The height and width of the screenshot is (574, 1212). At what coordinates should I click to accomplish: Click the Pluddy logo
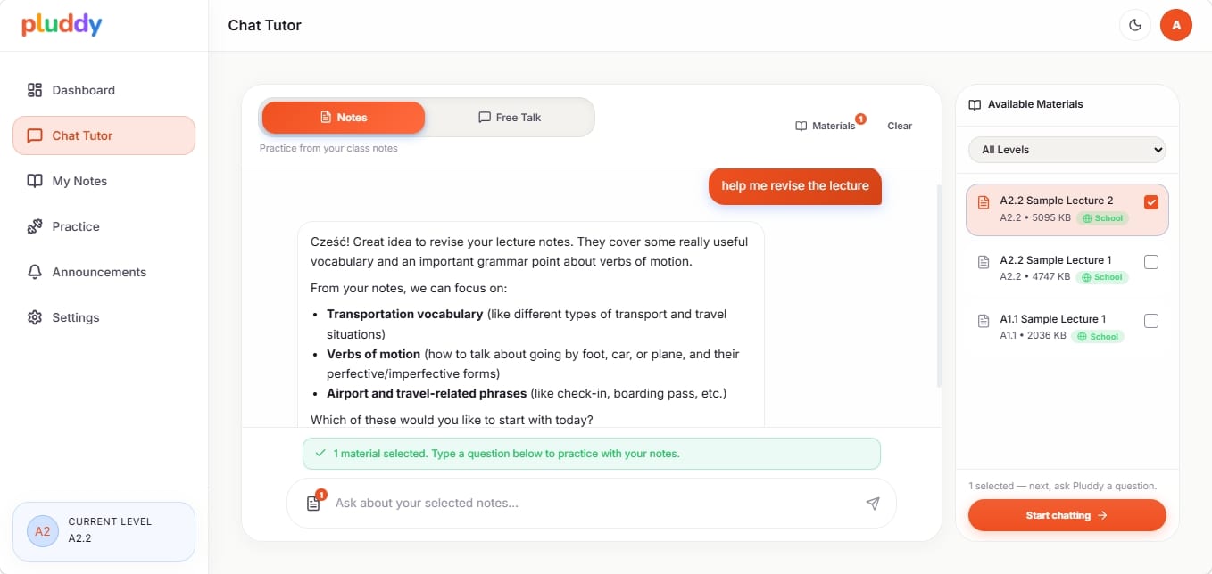point(62,25)
